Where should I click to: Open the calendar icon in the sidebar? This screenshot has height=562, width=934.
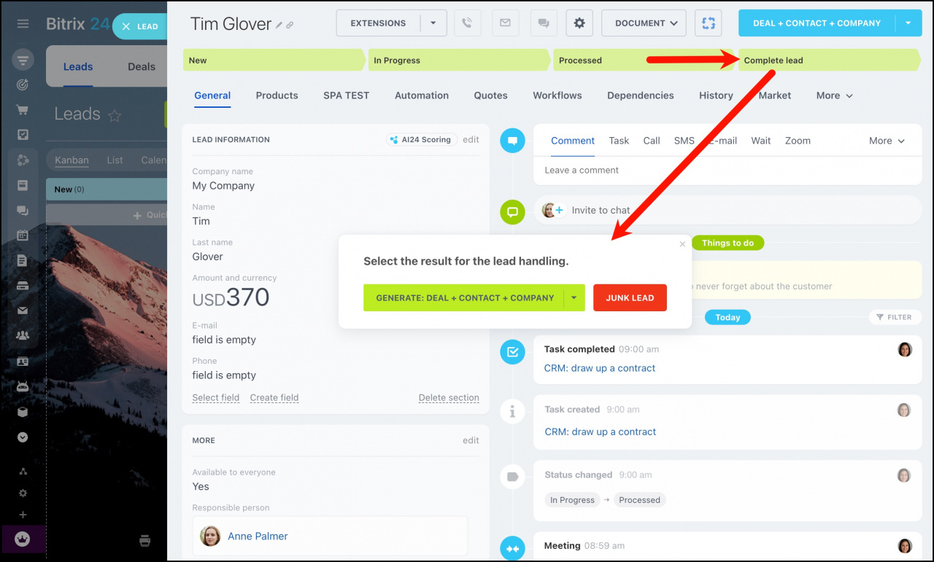(23, 235)
